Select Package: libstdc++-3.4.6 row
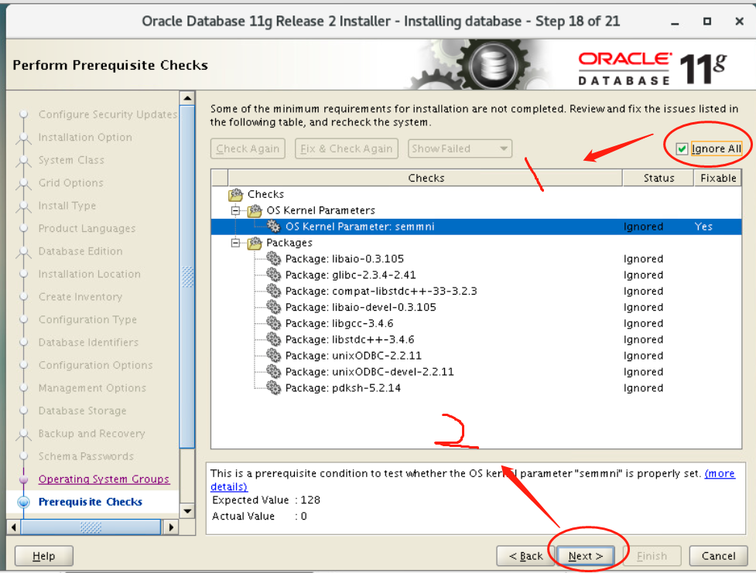Viewport: 756px width, 573px height. click(x=477, y=339)
